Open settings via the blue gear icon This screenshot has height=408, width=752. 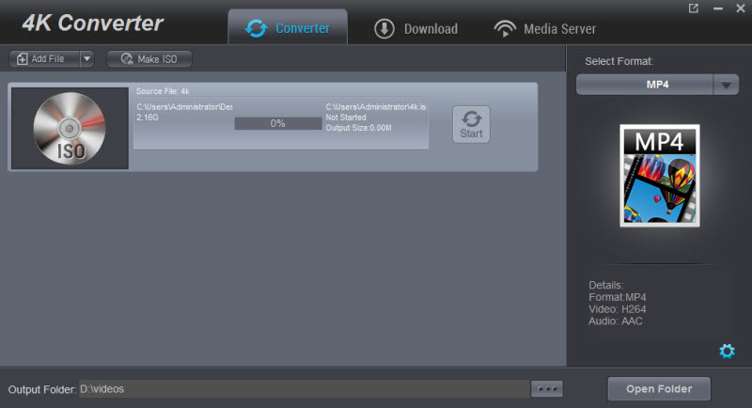[x=726, y=351]
